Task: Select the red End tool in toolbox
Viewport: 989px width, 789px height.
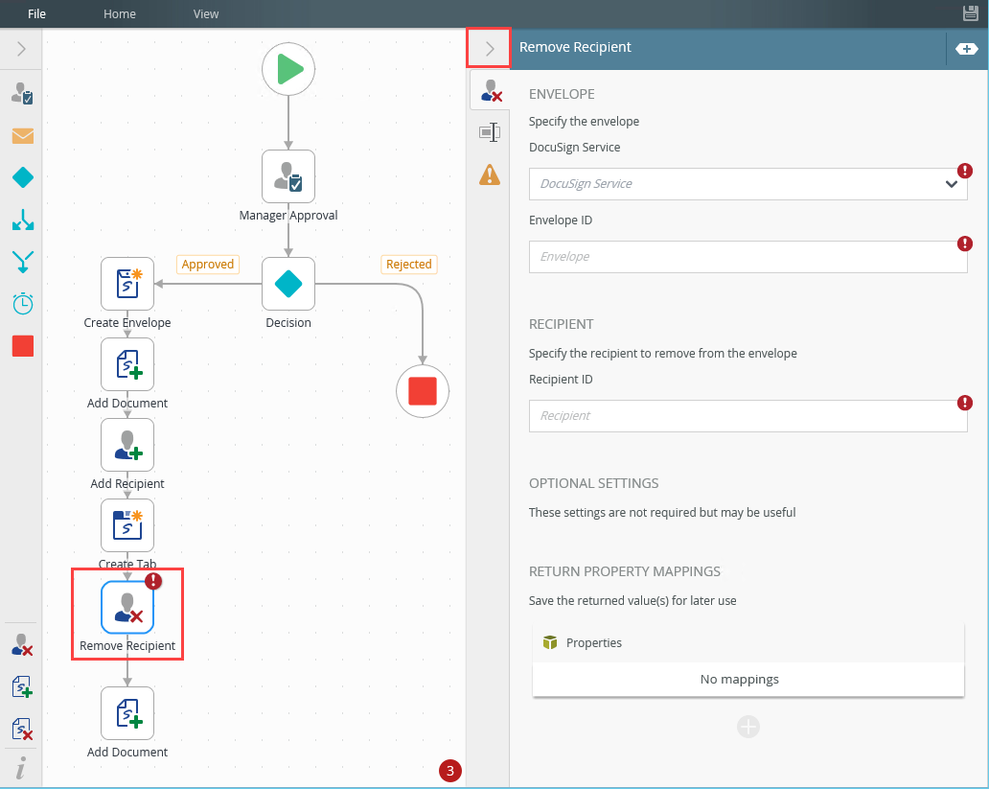Action: 23,346
